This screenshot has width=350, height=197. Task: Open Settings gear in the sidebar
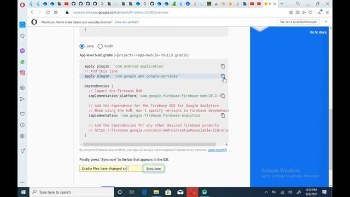tap(22, 136)
